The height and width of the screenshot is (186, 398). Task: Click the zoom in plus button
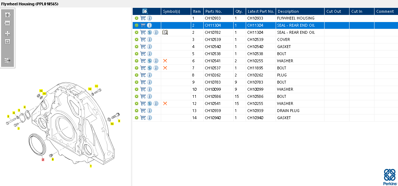pyautogui.click(x=7, y=15)
